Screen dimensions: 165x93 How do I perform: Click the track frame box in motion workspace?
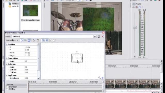[77, 58]
